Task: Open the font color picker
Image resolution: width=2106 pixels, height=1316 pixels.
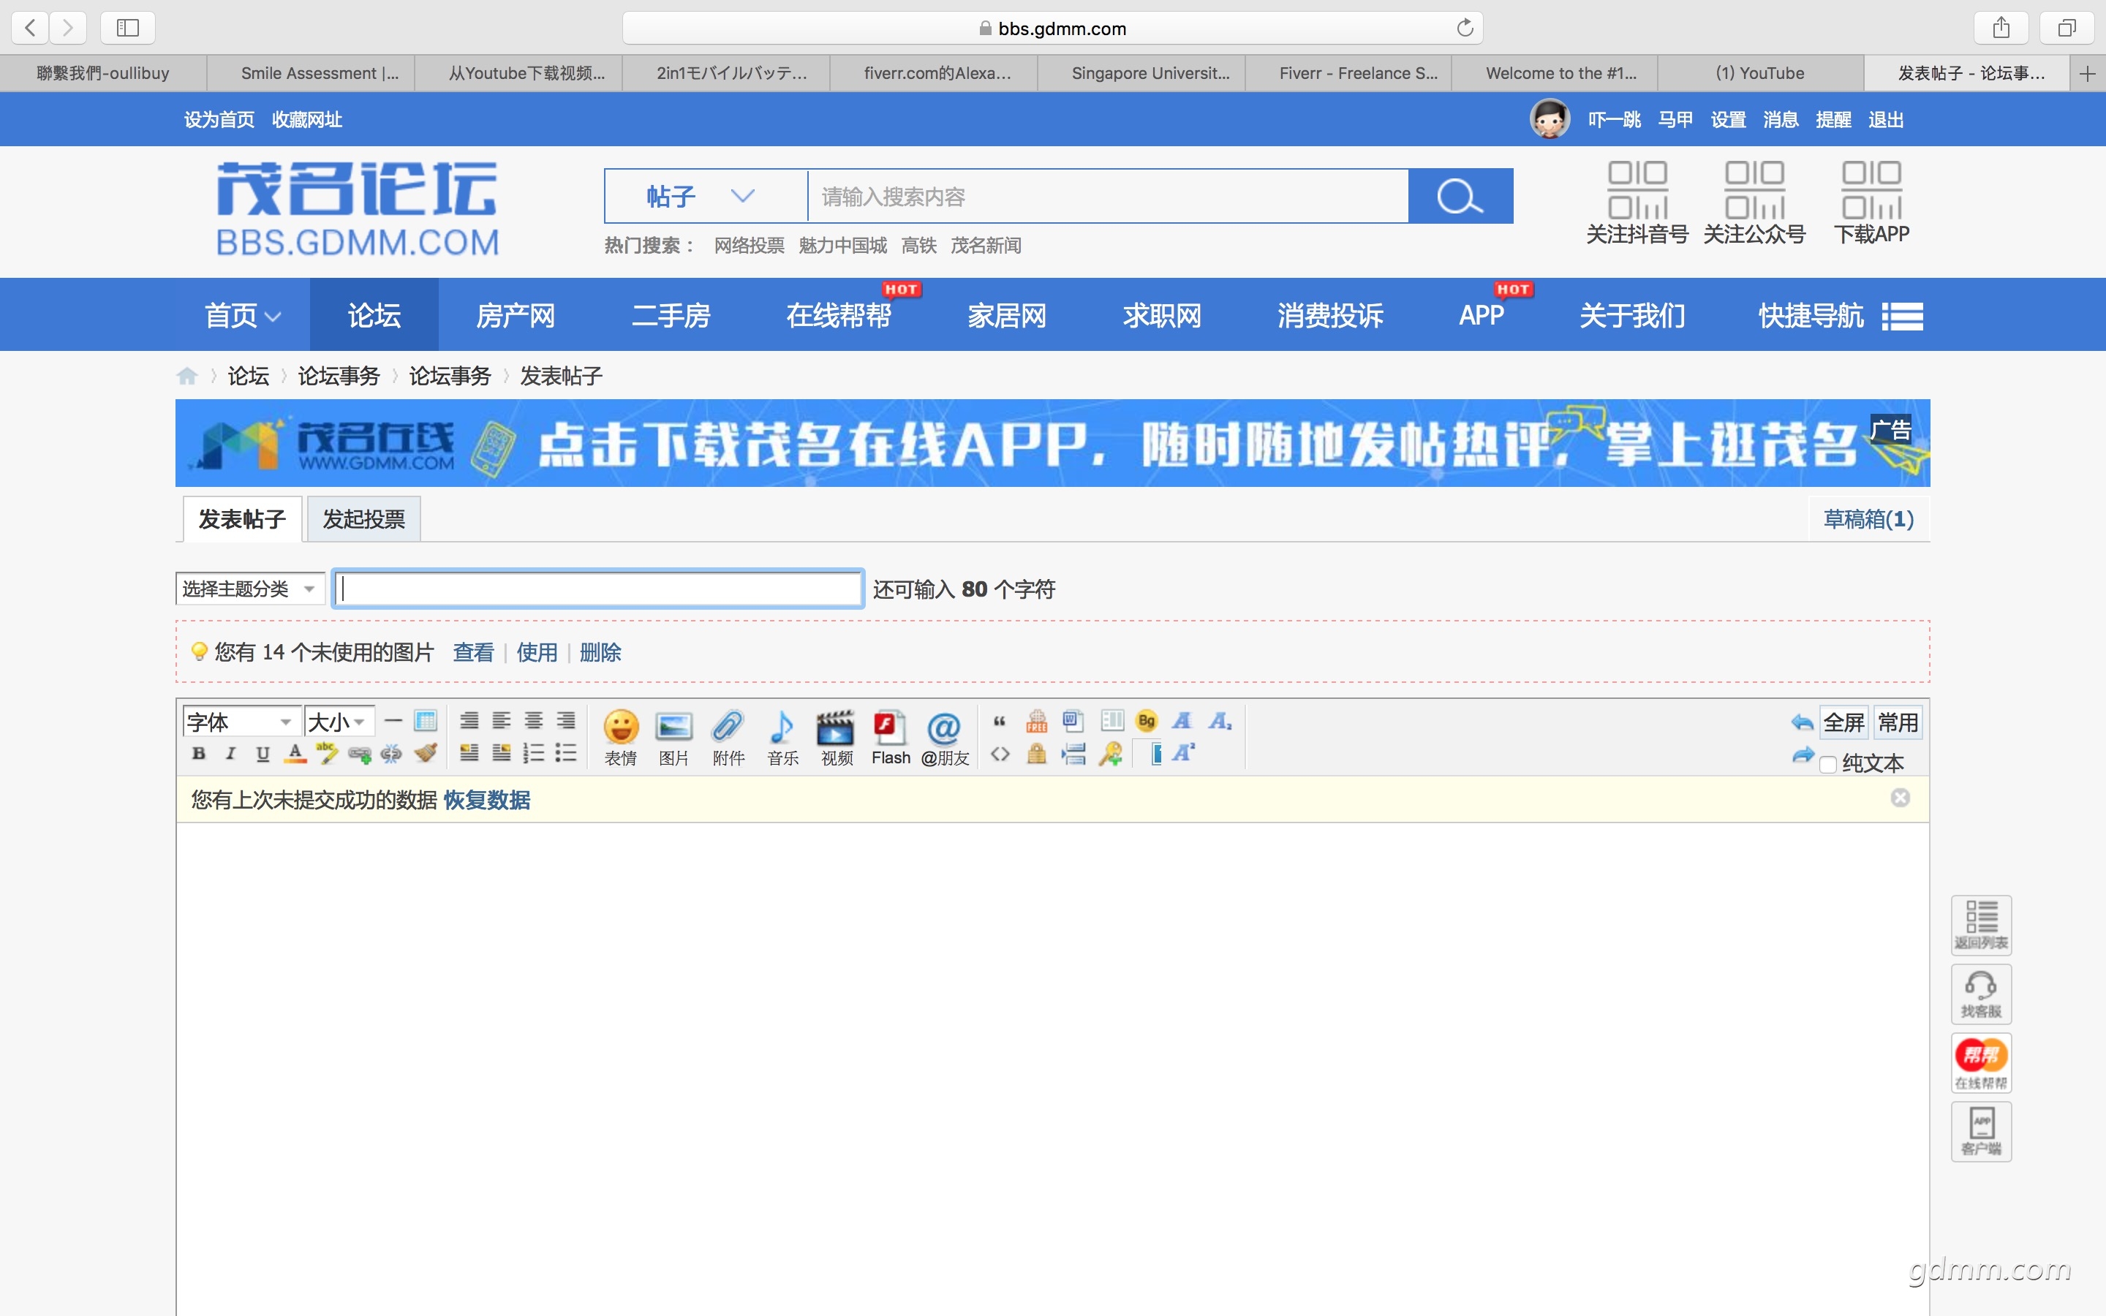Action: [x=295, y=754]
